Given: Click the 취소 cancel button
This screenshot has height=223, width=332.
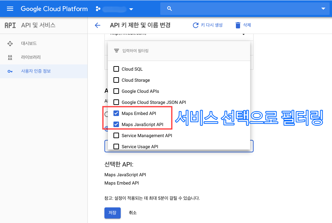Looking at the screenshot, I should (x=133, y=213).
